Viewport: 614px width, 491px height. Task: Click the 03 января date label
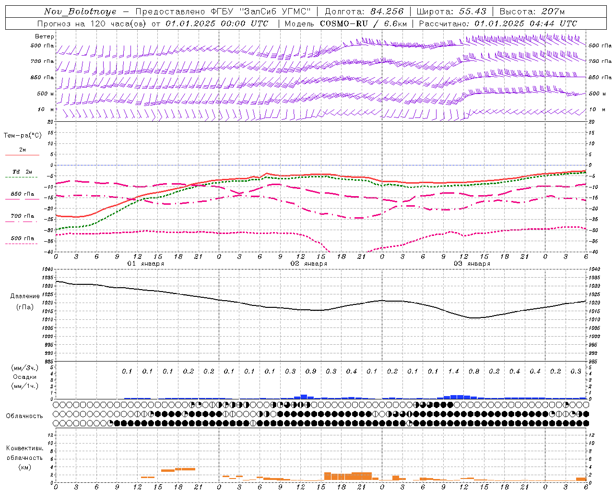click(x=472, y=264)
